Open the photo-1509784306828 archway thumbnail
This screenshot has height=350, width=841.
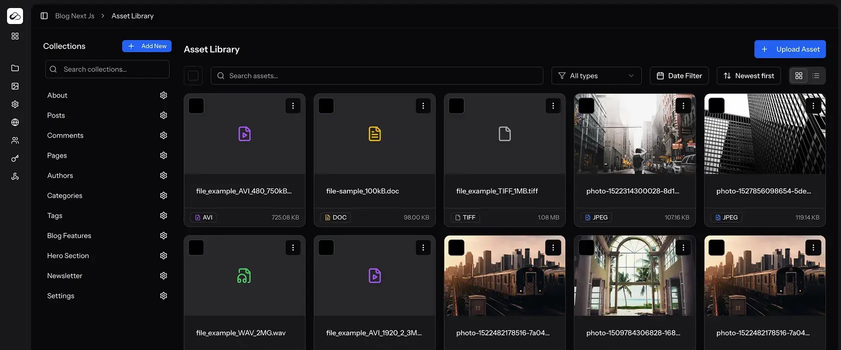coord(635,275)
